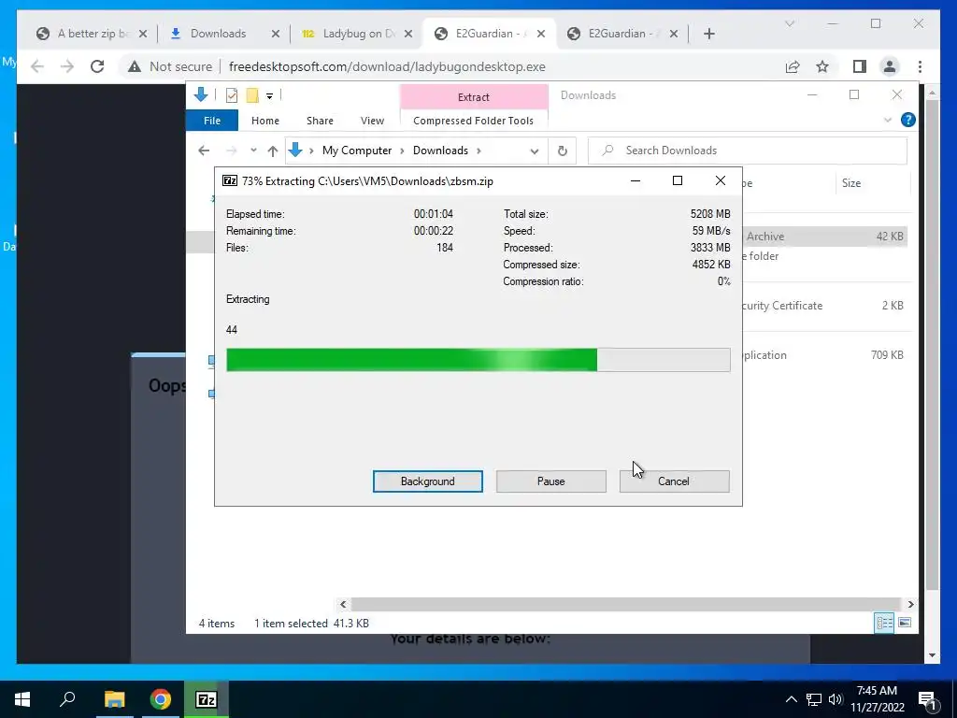Click Downloads in the address breadcrumb
The width and height of the screenshot is (957, 718).
tap(440, 151)
